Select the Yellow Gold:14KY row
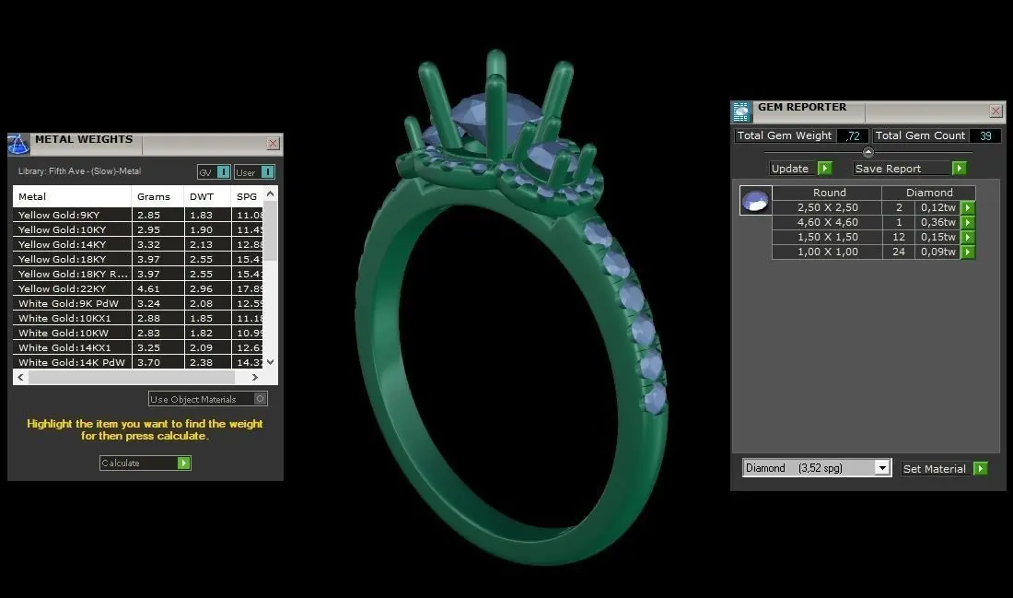 (x=137, y=244)
